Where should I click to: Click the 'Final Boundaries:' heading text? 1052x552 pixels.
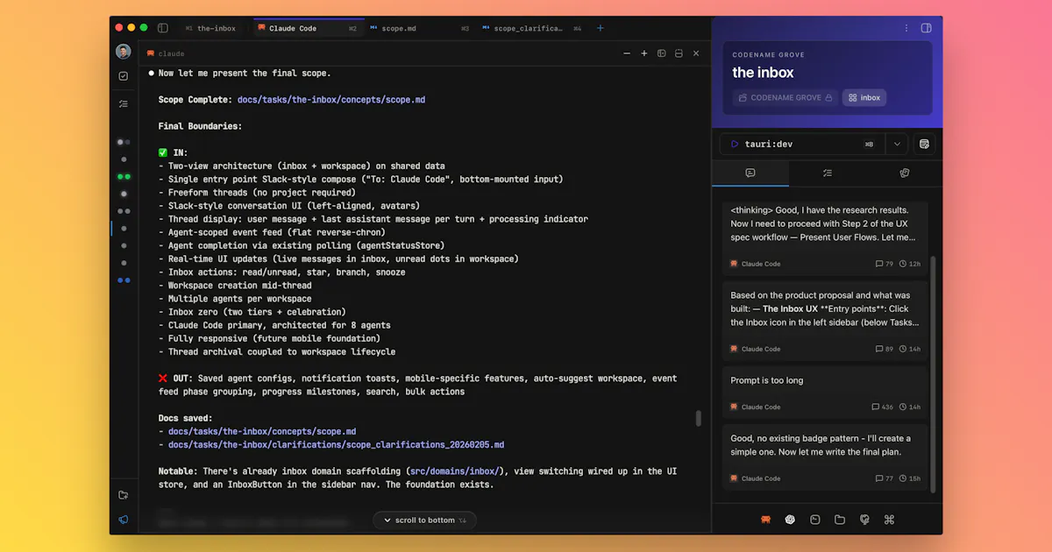200,126
